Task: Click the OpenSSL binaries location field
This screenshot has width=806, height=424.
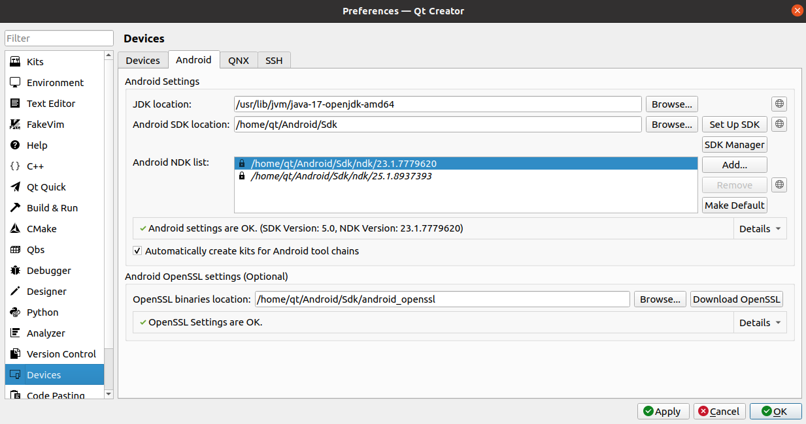Action: (x=443, y=299)
